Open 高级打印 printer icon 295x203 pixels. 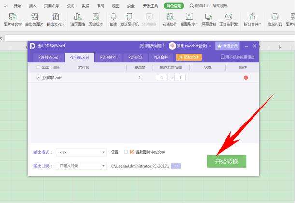275,17
